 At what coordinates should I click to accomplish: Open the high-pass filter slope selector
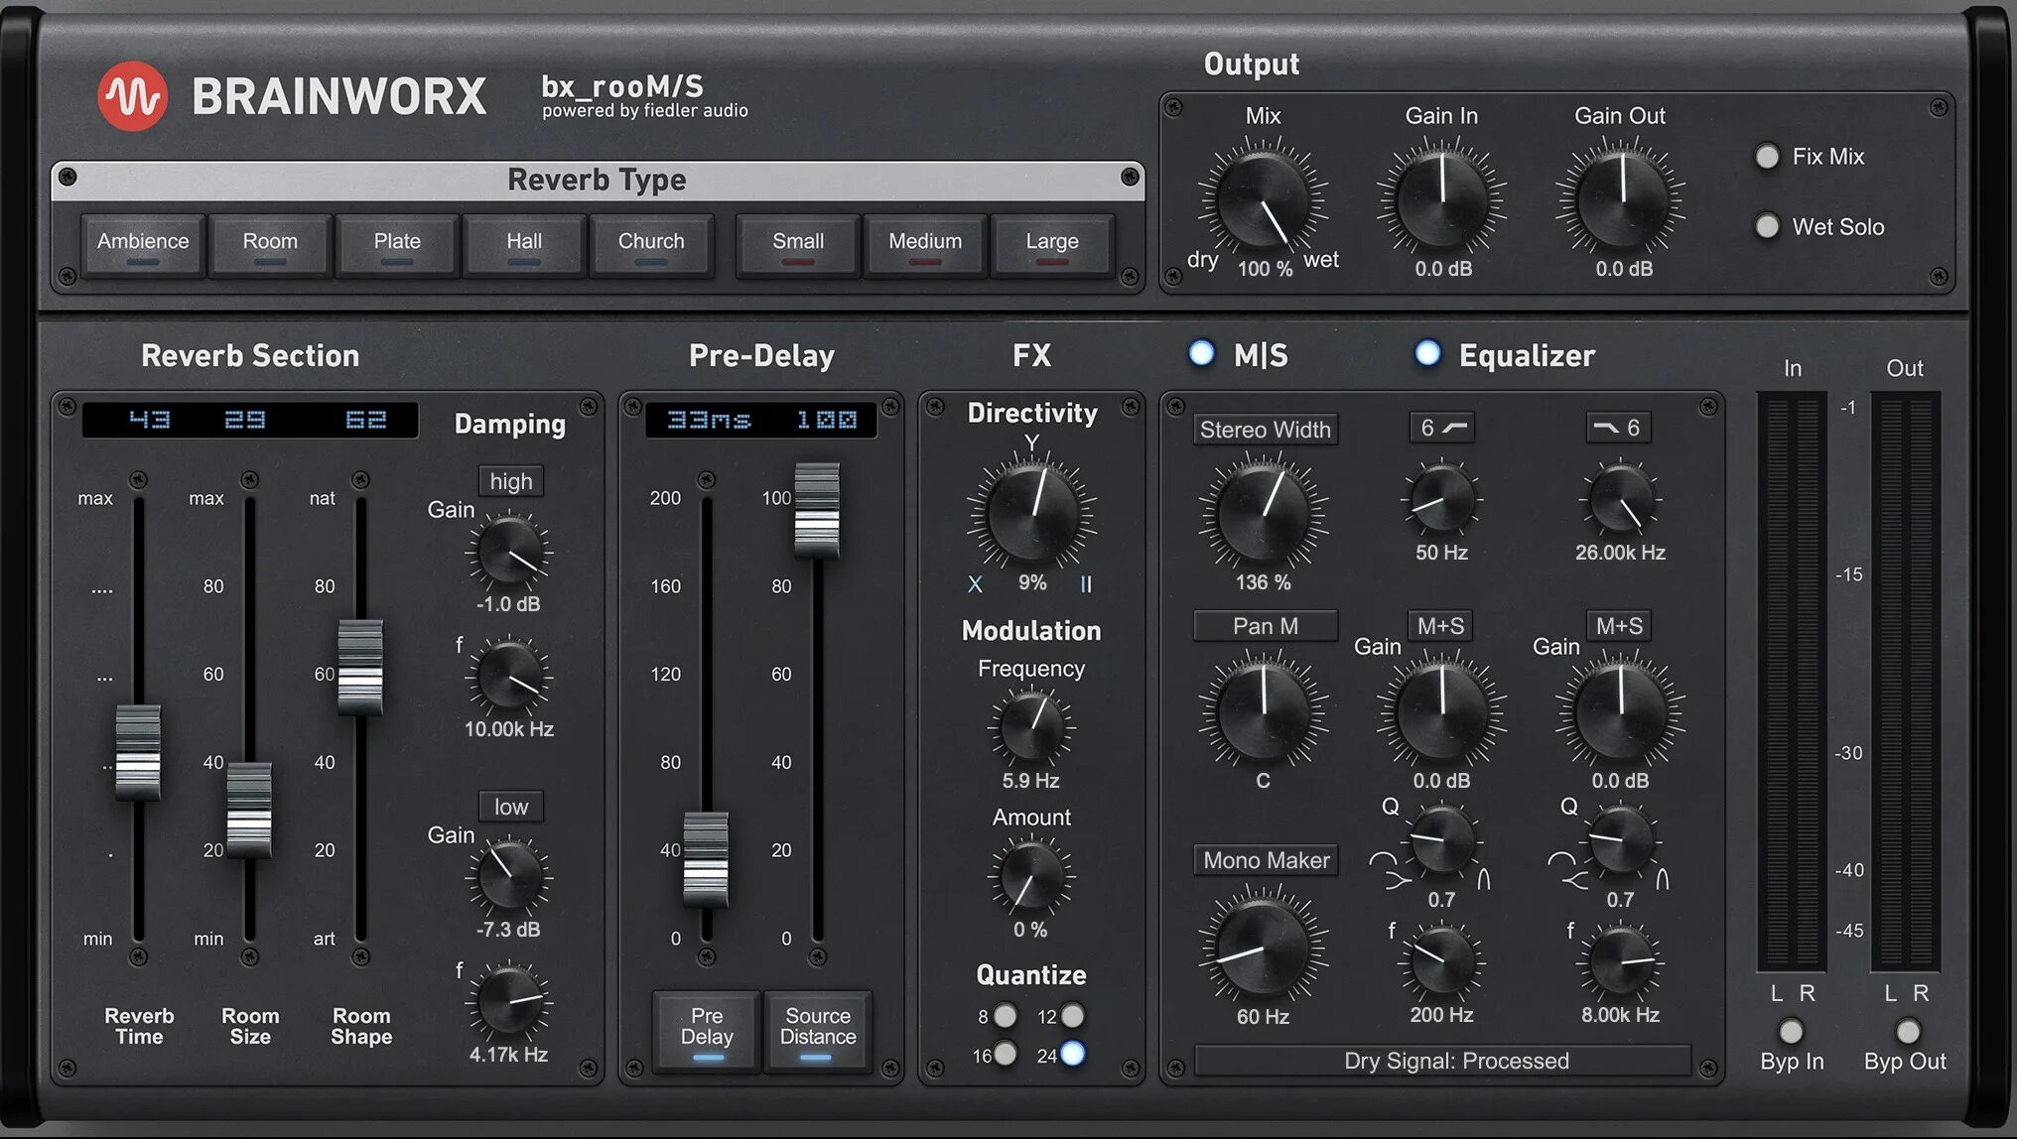(1439, 427)
